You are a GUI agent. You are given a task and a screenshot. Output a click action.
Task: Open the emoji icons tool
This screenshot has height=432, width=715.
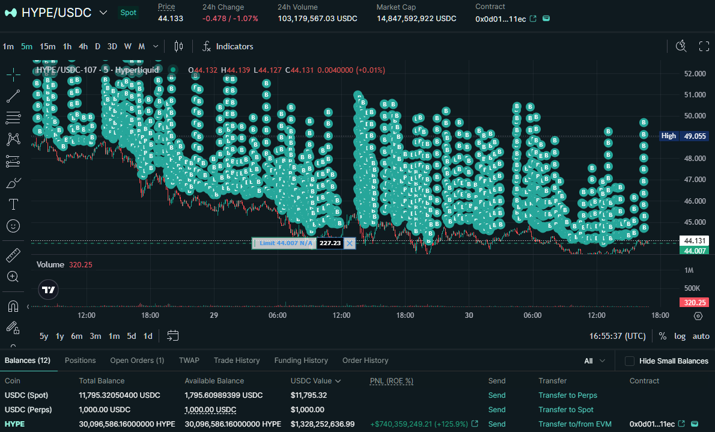click(x=13, y=226)
